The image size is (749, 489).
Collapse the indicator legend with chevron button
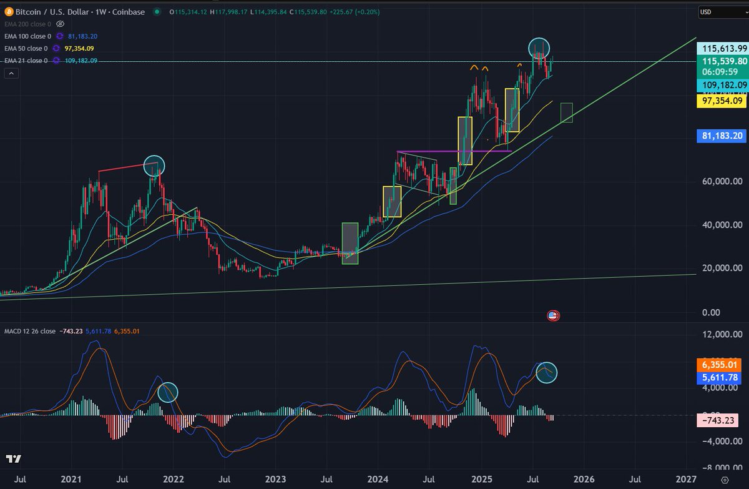click(x=11, y=74)
